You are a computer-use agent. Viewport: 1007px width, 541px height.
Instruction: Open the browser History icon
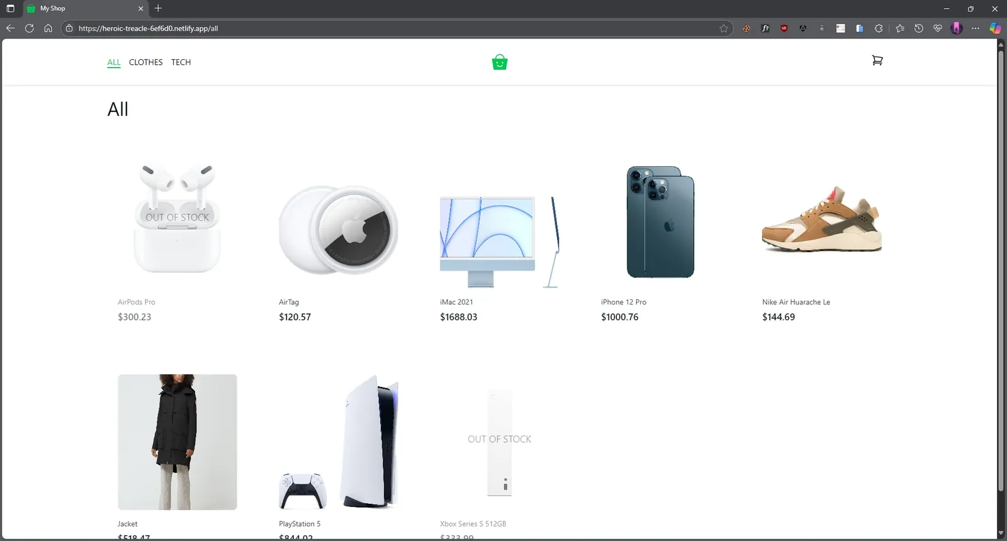[919, 28]
